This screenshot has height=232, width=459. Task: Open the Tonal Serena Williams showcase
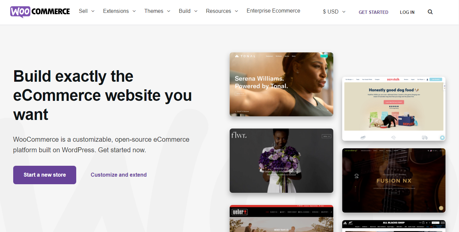tap(281, 84)
